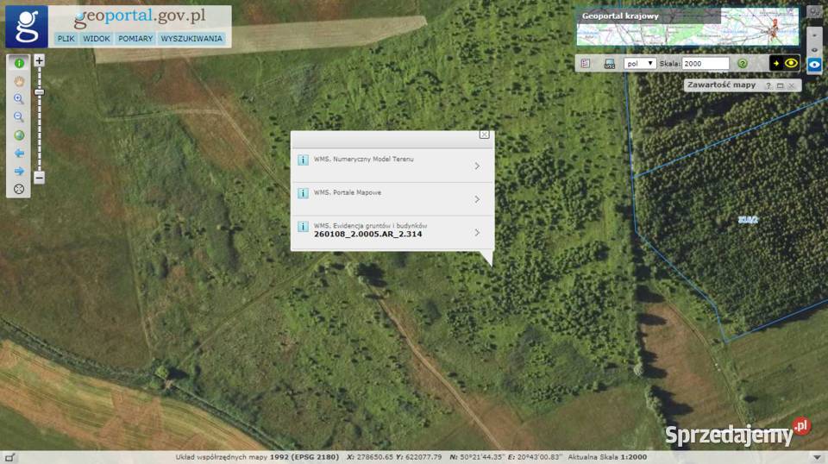Select the green info identify tool
Image resolution: width=828 pixels, height=464 pixels.
18,64
